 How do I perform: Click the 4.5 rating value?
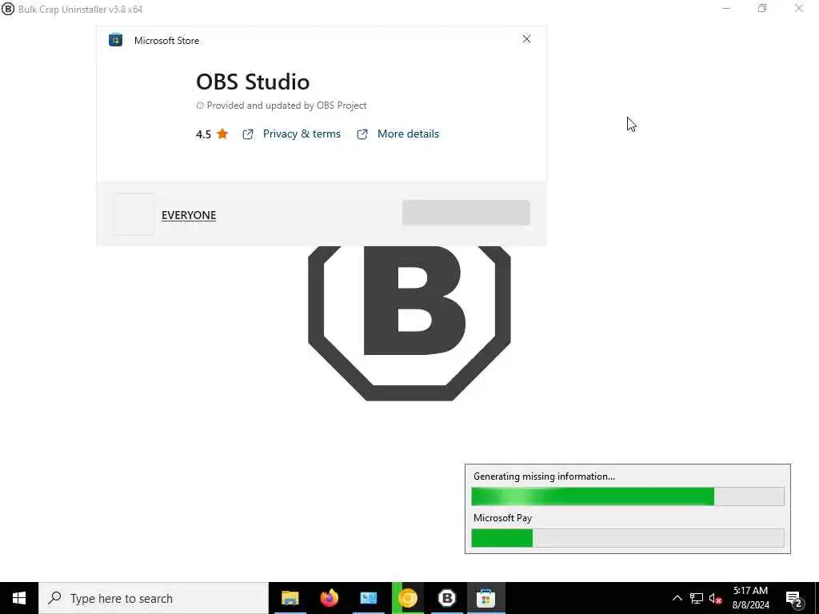pyautogui.click(x=203, y=134)
